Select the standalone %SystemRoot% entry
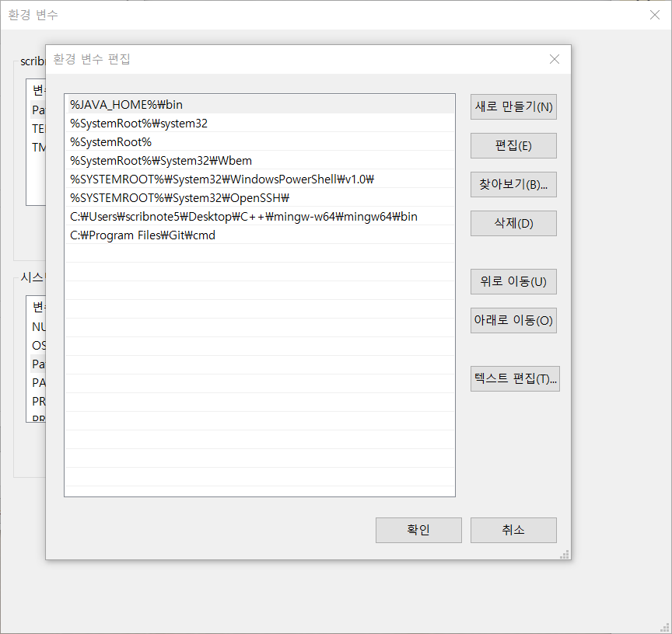The height and width of the screenshot is (634, 672). tap(111, 141)
